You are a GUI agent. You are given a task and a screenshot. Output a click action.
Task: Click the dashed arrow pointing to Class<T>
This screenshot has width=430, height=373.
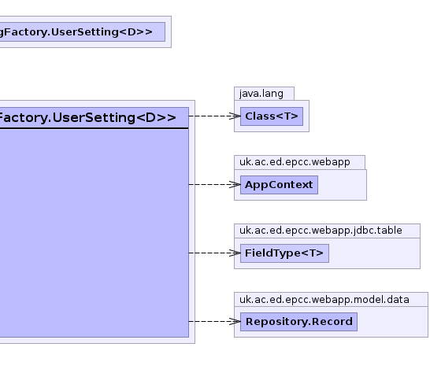215,116
